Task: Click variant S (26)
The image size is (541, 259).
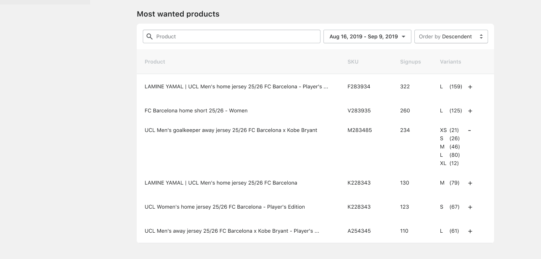Action: pyautogui.click(x=450, y=138)
